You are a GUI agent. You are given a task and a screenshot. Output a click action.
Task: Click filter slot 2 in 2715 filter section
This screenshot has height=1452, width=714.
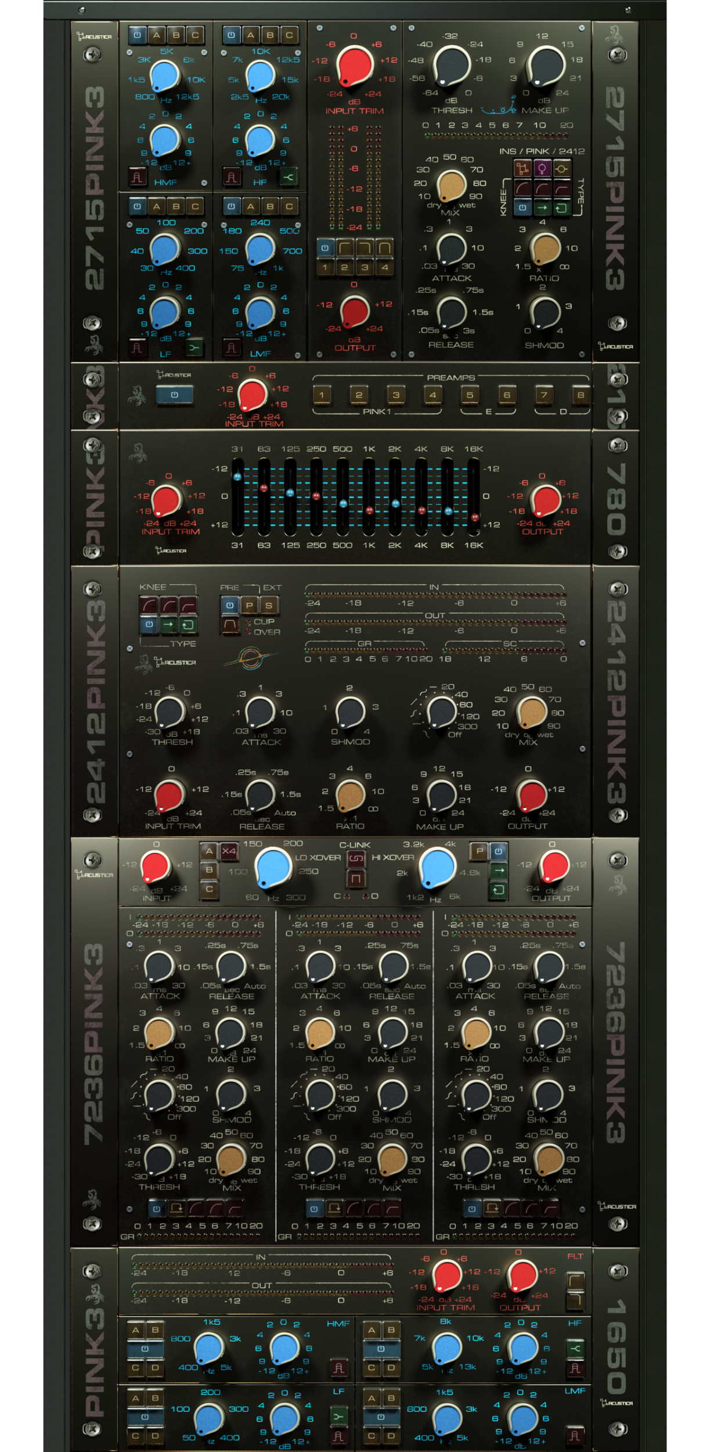coord(345,268)
